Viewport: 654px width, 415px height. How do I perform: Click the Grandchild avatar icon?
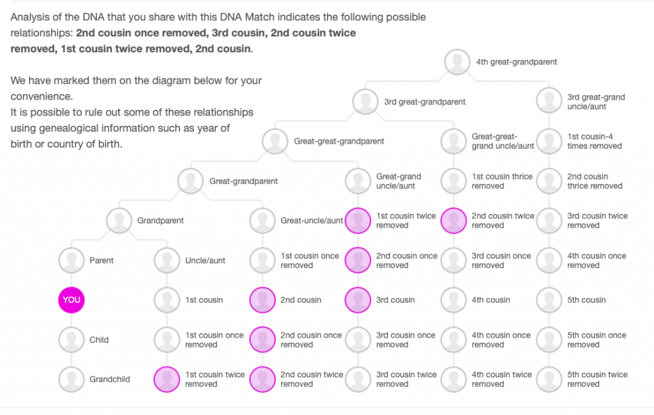point(72,379)
